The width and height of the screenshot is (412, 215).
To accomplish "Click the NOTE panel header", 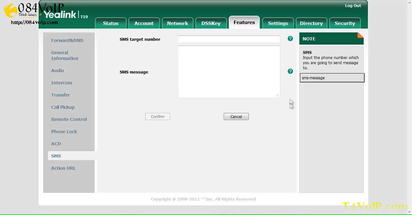I will pyautogui.click(x=332, y=39).
